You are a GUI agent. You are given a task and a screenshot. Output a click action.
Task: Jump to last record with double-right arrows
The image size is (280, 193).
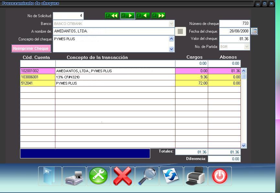(x=159, y=16)
